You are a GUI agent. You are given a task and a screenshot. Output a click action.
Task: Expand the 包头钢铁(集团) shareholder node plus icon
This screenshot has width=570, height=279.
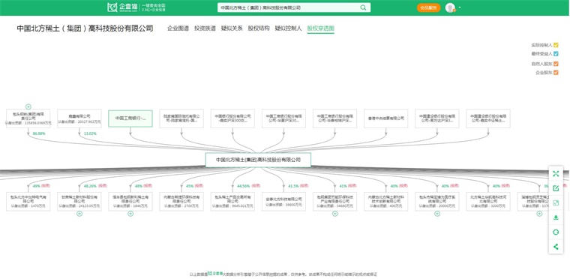click(28, 106)
